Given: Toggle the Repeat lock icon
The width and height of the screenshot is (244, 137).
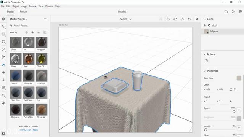Looking at the screenshot, I should (x=231, y=101).
